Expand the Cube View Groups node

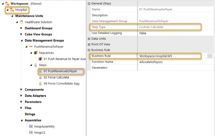tap(21, 34)
